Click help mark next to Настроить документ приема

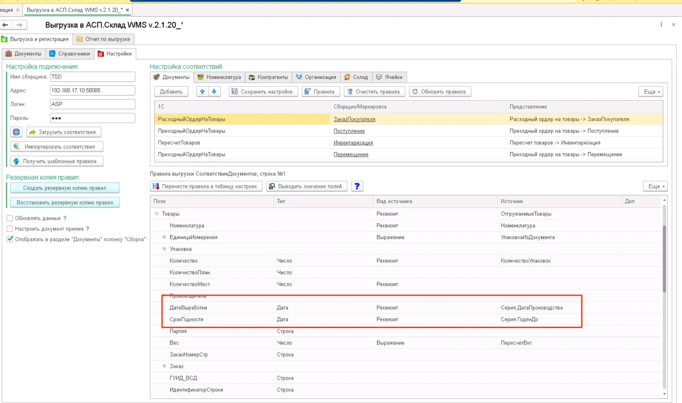[87, 229]
